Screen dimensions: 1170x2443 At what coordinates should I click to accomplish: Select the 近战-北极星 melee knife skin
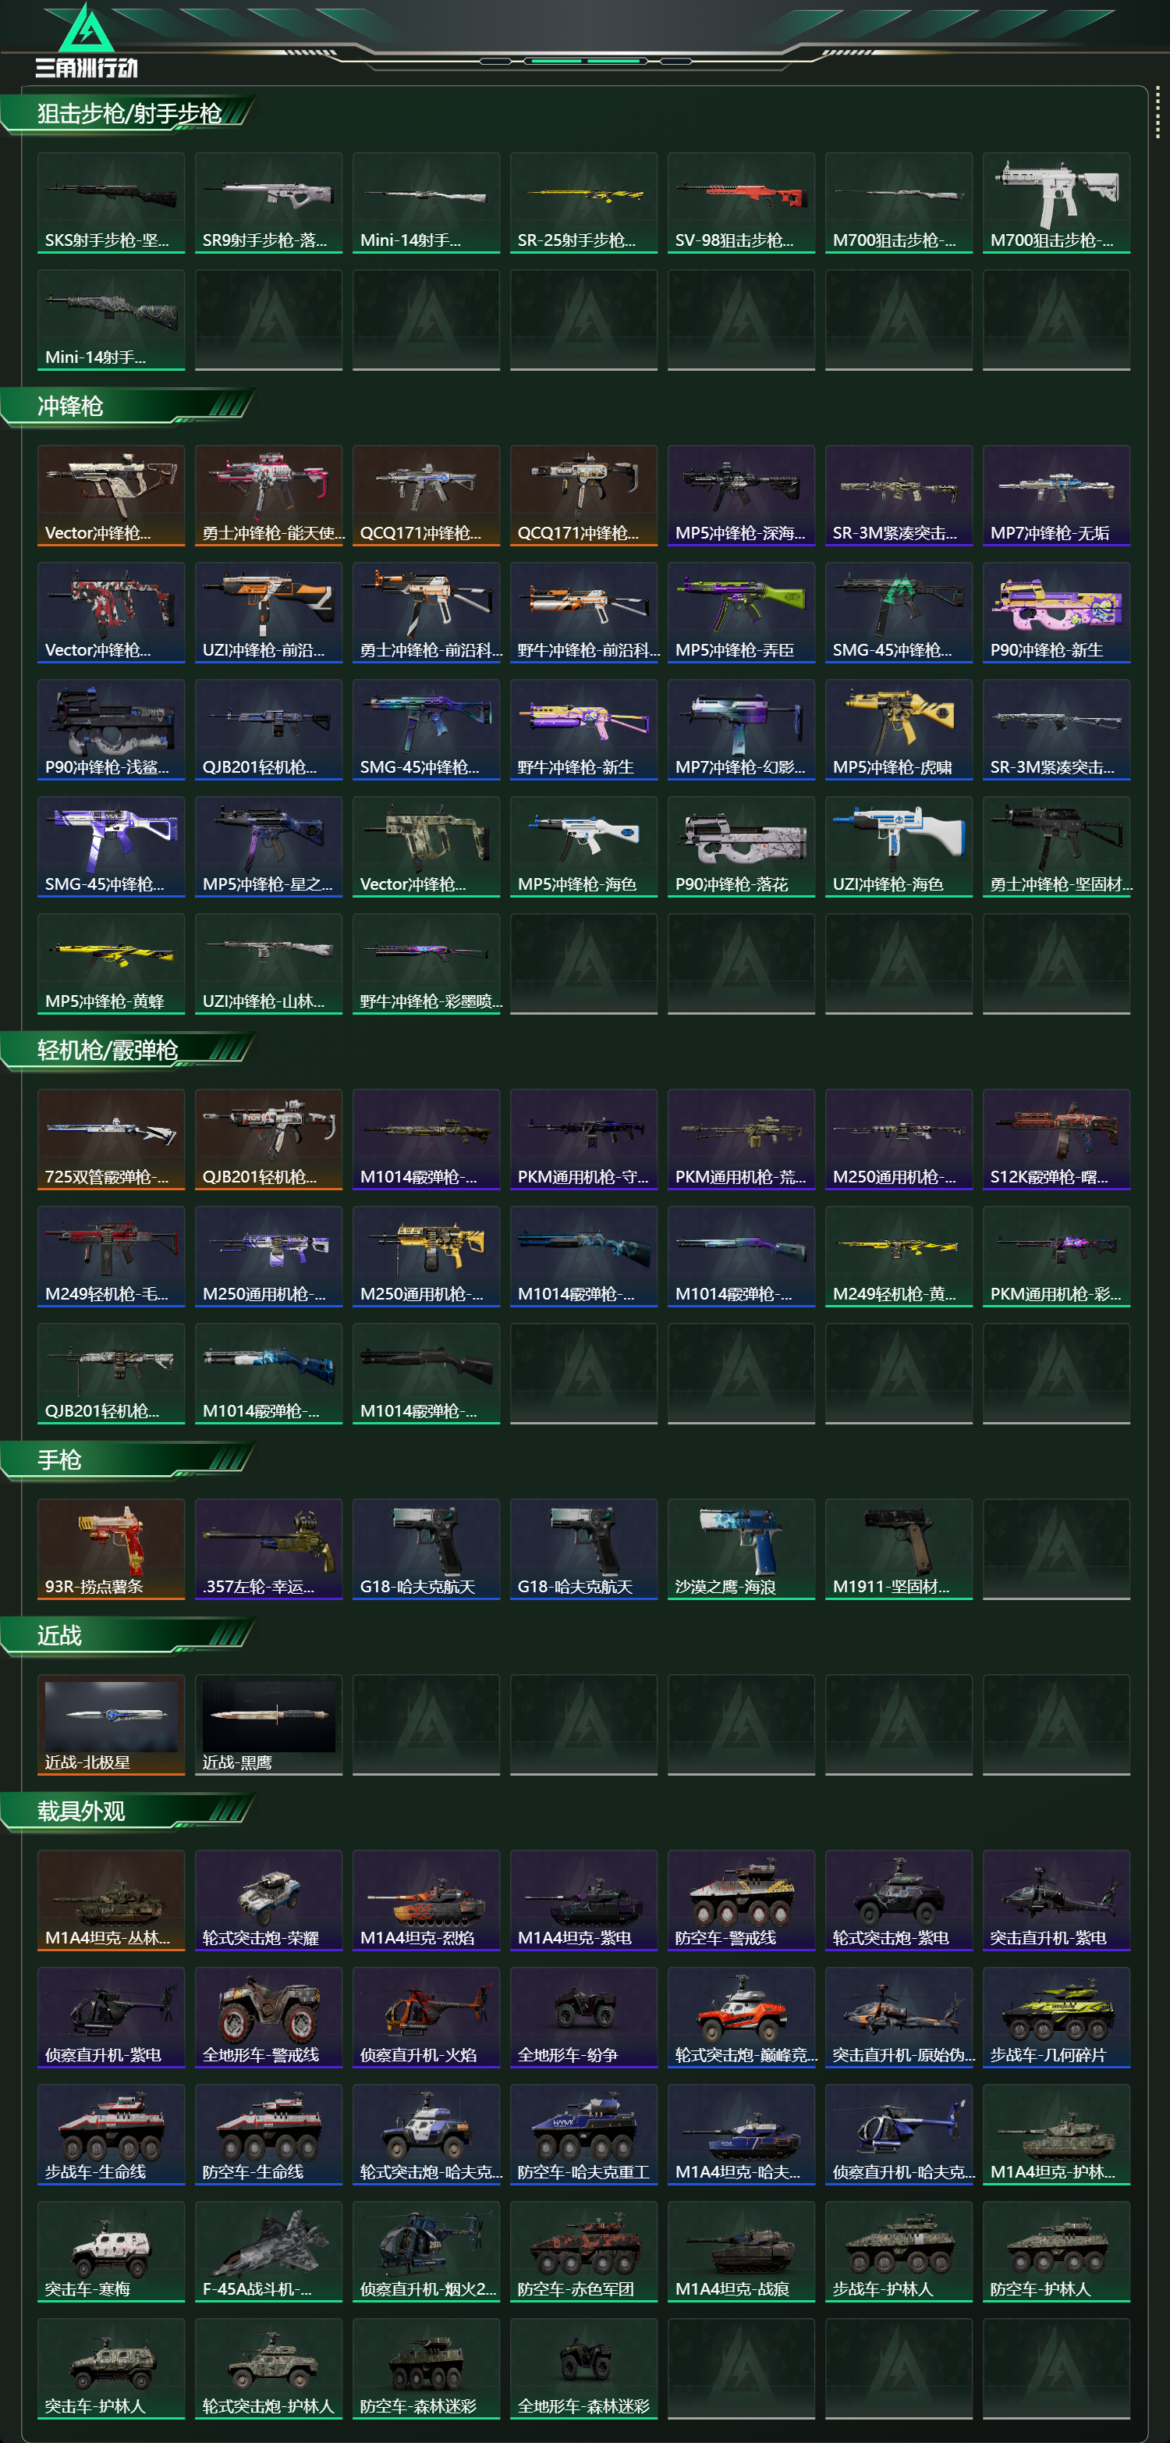[x=111, y=1724]
